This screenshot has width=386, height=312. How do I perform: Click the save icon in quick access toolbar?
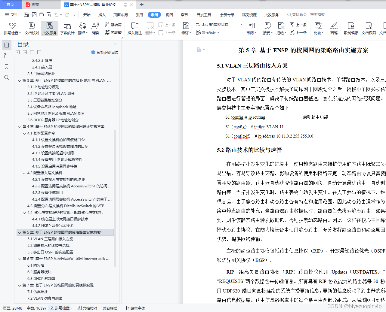coord(26,15)
